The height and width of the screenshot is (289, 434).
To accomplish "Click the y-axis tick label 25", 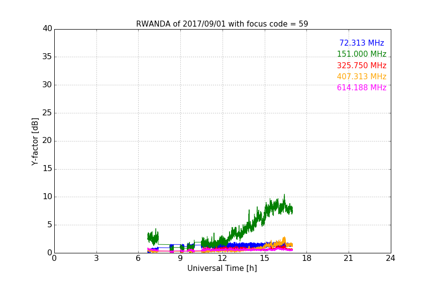I will coord(47,112).
